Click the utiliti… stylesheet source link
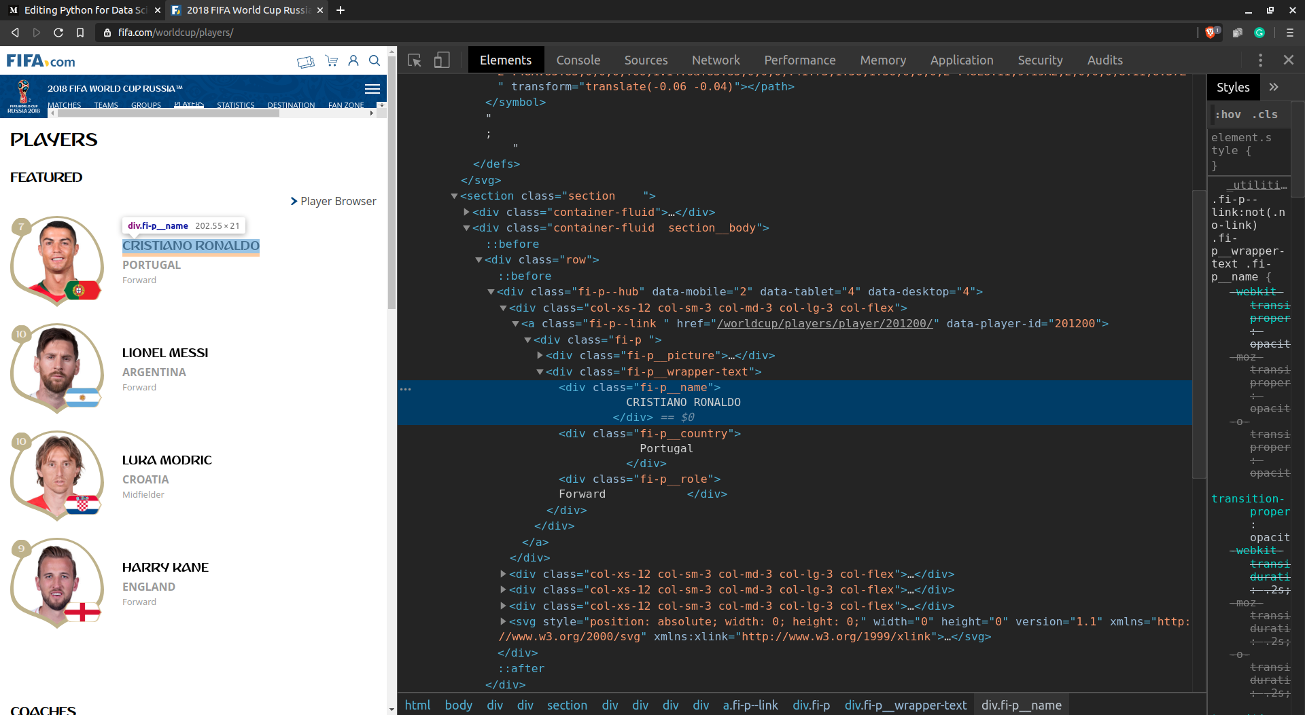1305x715 pixels. click(1257, 185)
